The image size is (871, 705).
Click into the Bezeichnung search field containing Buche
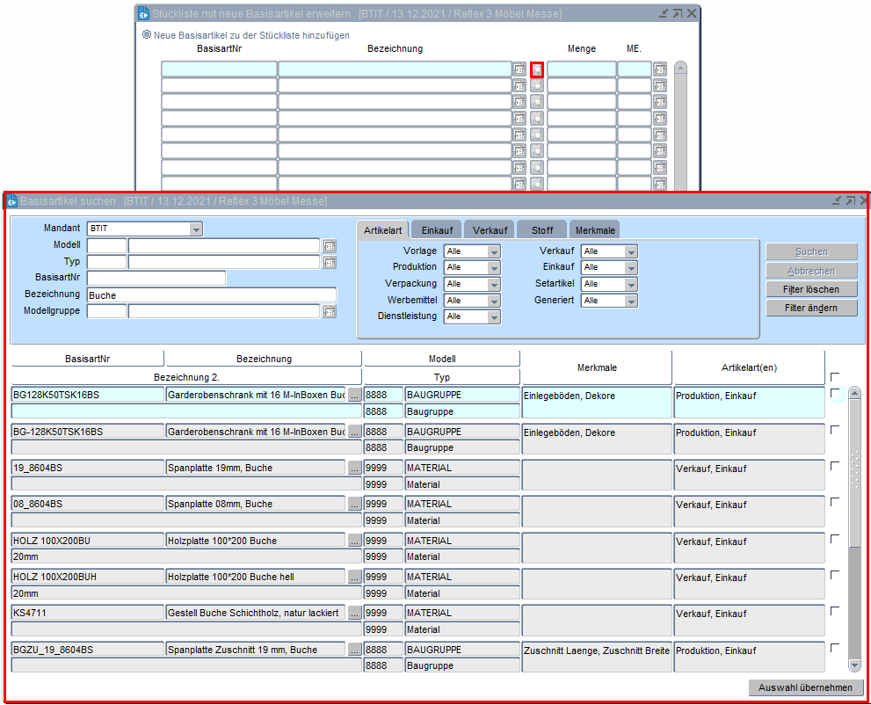[x=211, y=295]
